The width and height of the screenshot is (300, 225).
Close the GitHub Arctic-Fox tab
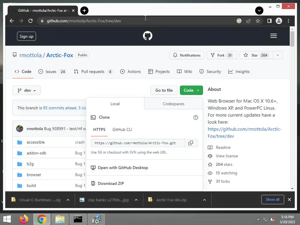pos(73,11)
